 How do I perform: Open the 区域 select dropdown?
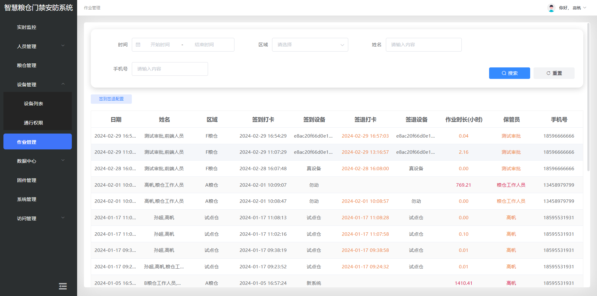pyautogui.click(x=310, y=45)
